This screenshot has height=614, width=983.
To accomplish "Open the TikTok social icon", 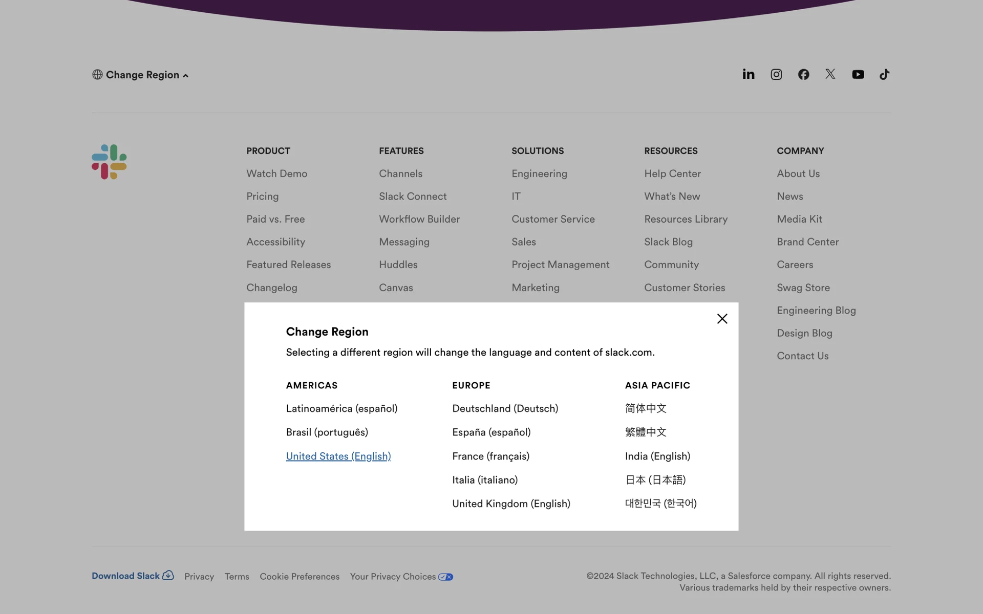I will point(884,75).
